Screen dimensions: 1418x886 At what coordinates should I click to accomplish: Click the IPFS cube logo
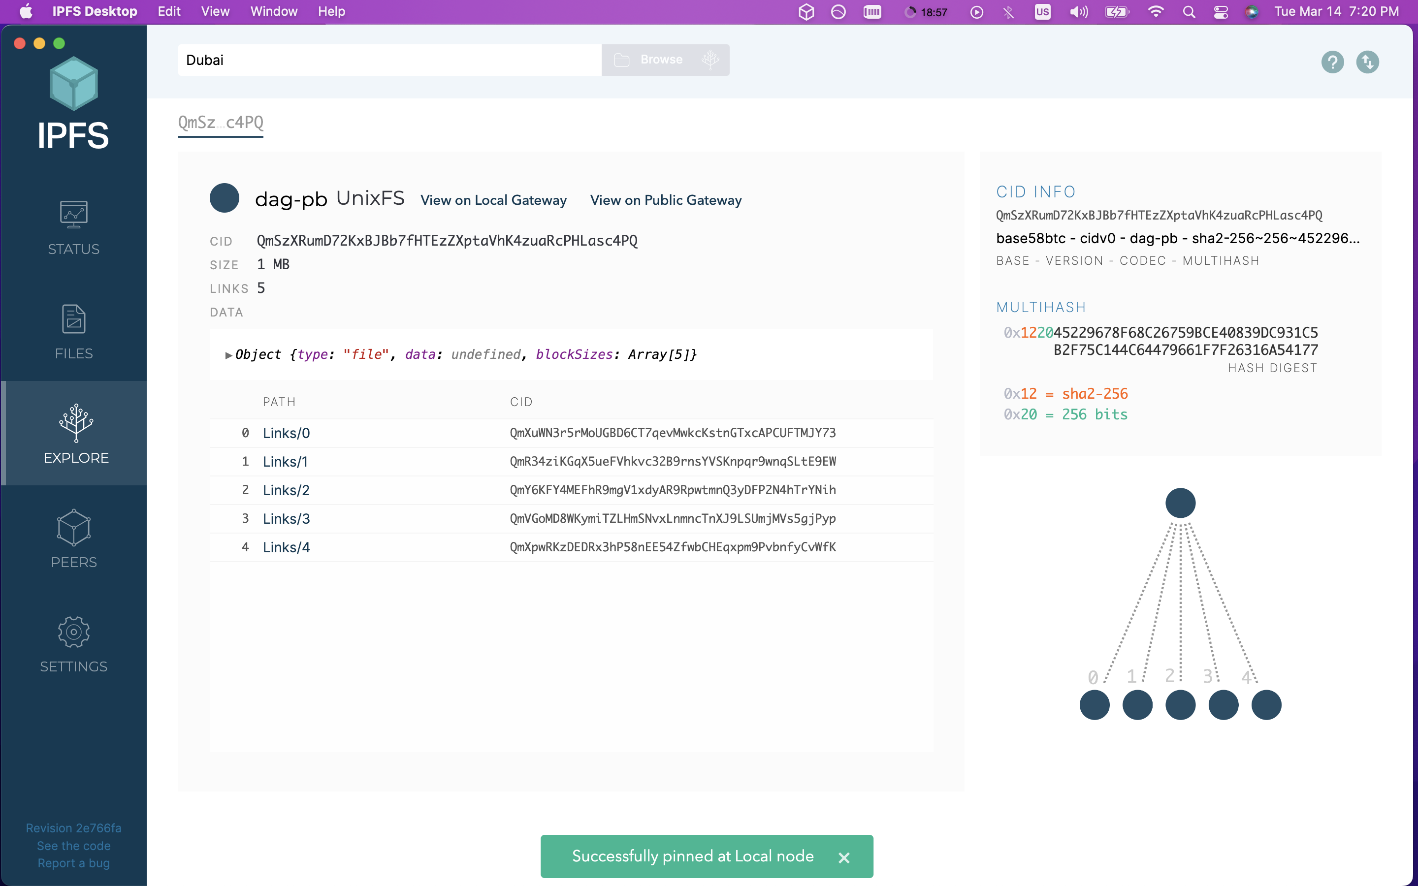[x=73, y=84]
